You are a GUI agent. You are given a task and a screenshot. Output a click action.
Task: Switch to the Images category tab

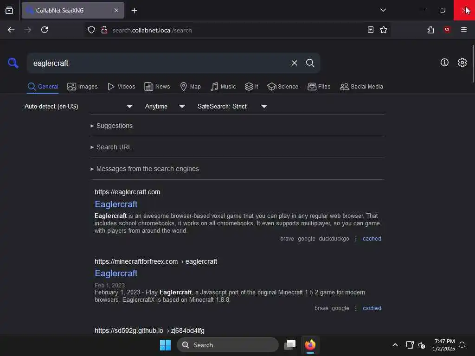83,87
